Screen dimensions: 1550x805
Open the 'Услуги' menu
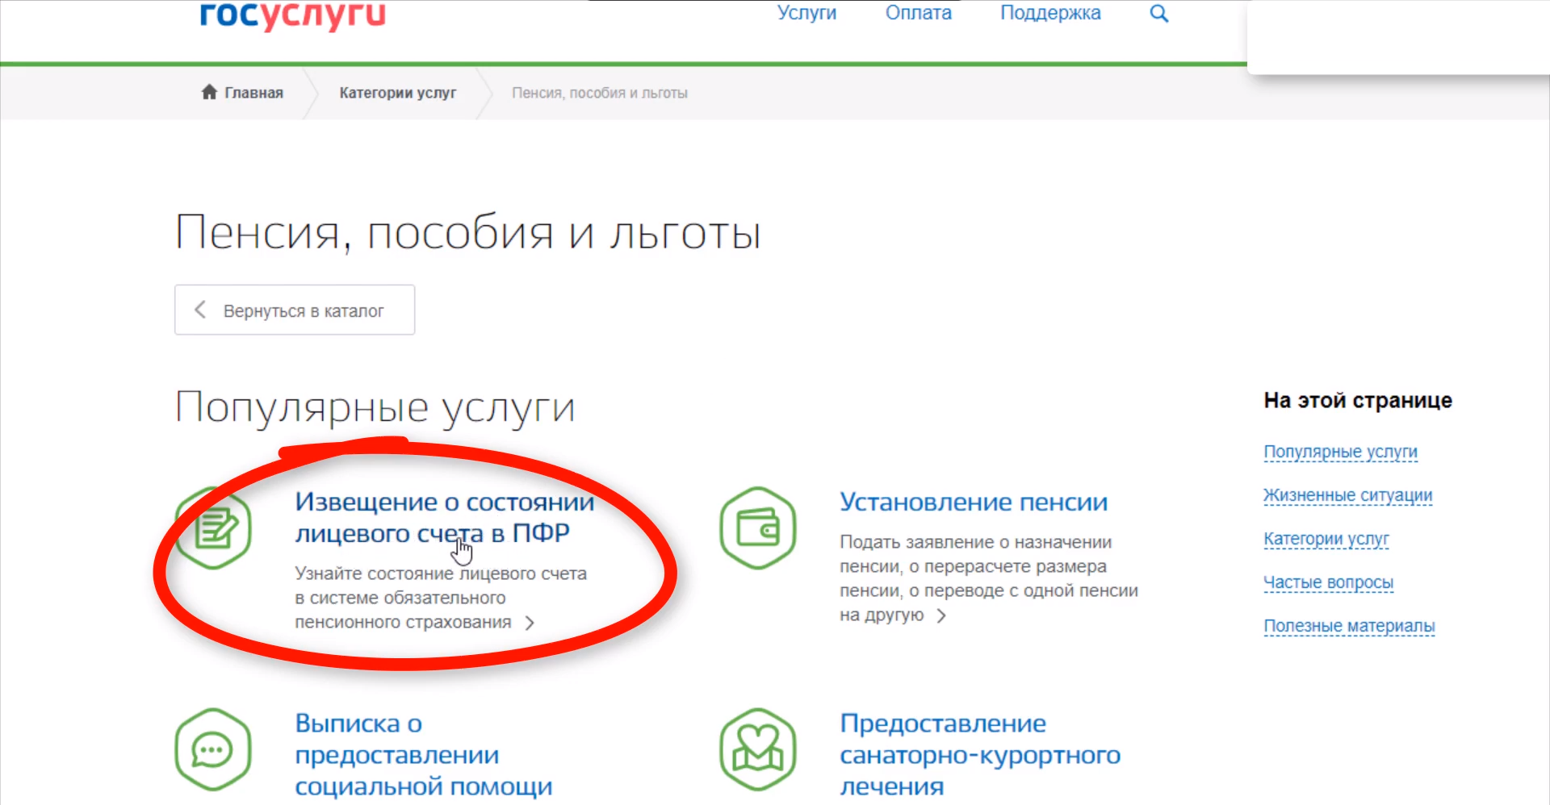pyautogui.click(x=806, y=14)
